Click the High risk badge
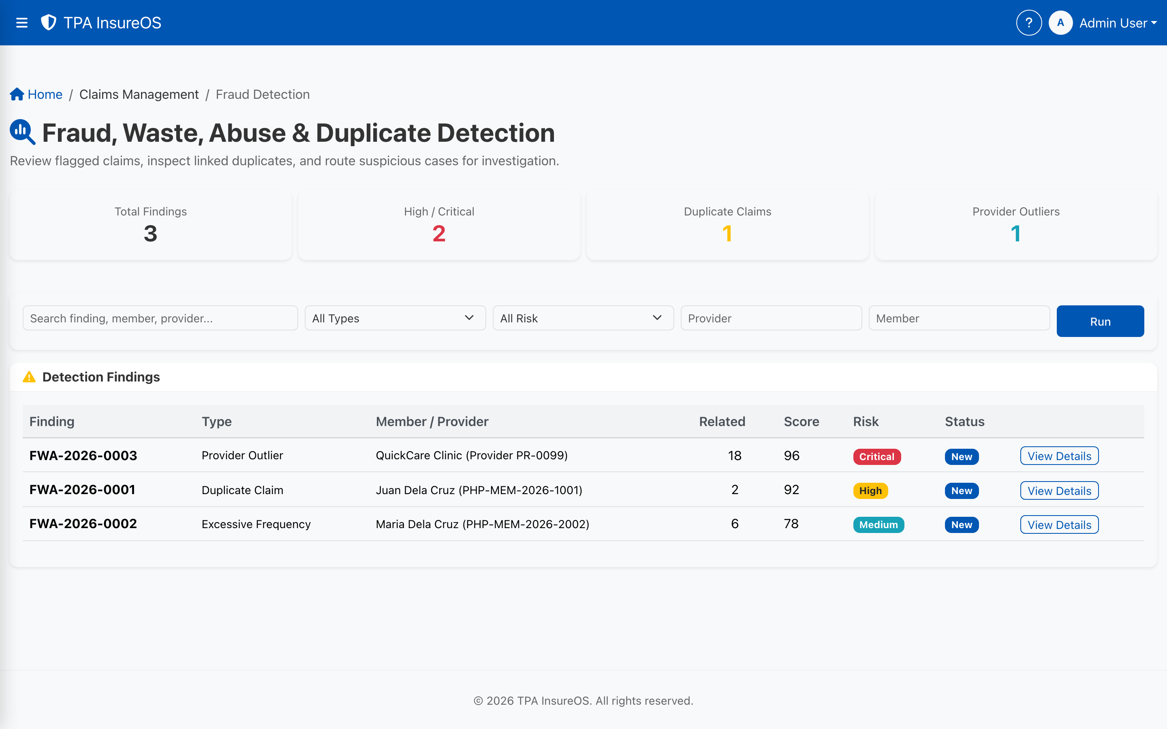Viewport: 1167px width, 729px height. (870, 491)
